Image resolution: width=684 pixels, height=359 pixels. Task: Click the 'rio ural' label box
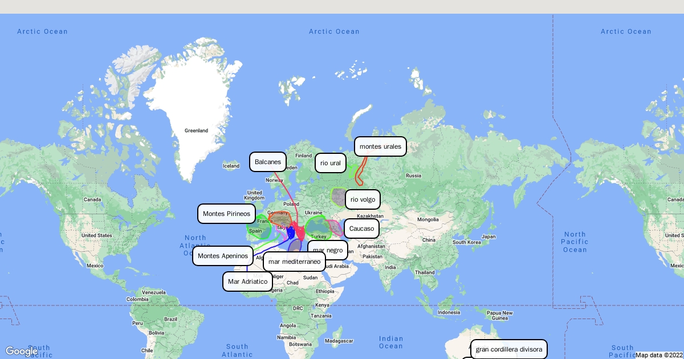[x=331, y=163]
